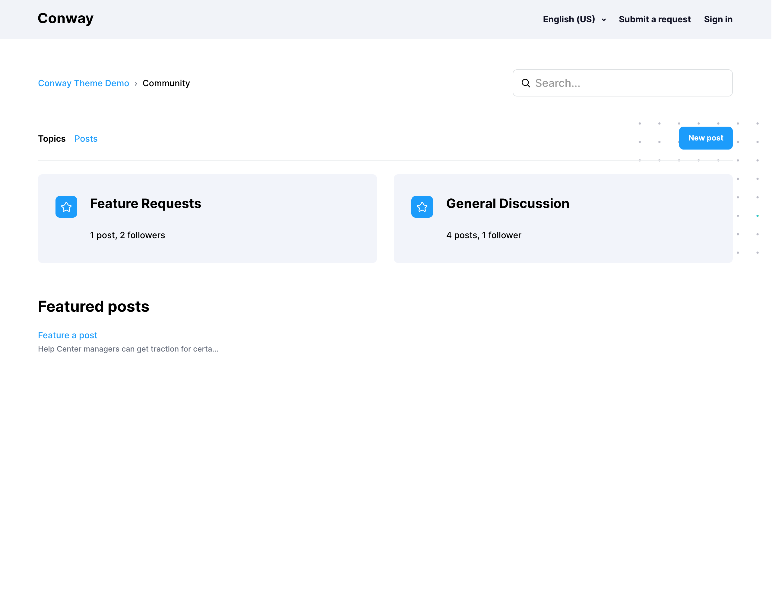The height and width of the screenshot is (603, 772).
Task: Click the Sign in link
Action: [x=717, y=19]
